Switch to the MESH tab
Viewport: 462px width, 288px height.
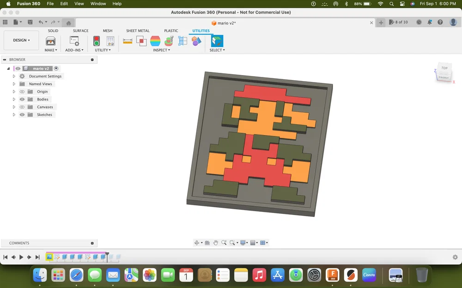108,30
